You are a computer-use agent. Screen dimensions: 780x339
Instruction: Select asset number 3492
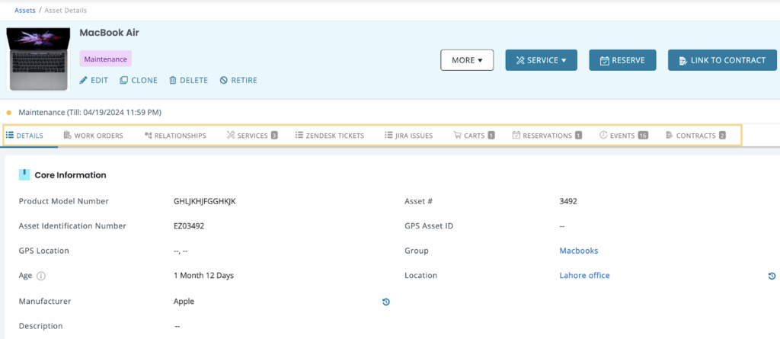coord(568,202)
